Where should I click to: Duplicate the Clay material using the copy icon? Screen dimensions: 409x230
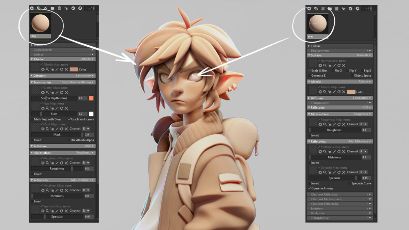coord(38,9)
